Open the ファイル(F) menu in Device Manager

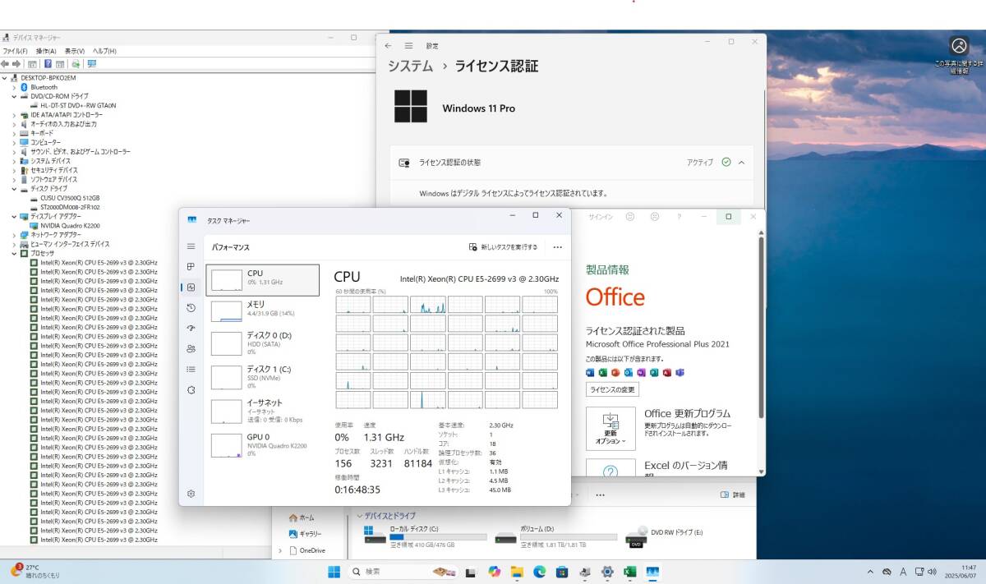[x=15, y=51]
